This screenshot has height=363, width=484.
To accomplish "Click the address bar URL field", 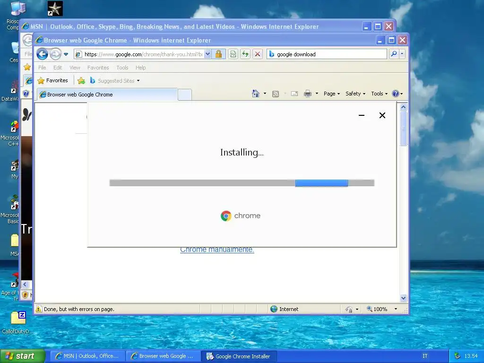I will pyautogui.click(x=138, y=54).
